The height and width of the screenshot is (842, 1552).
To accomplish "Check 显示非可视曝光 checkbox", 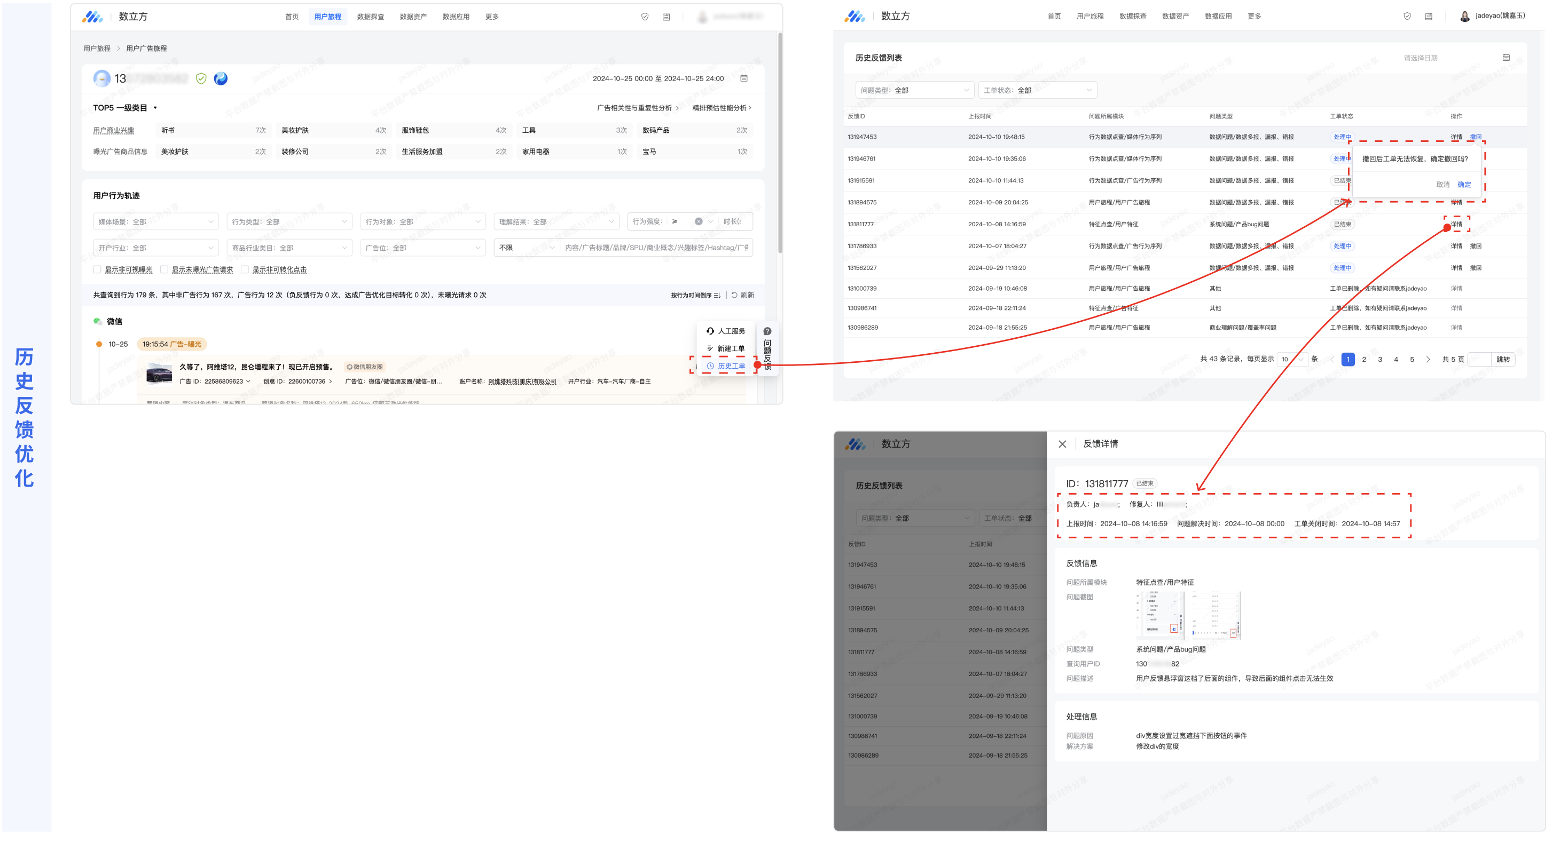I will (x=97, y=269).
